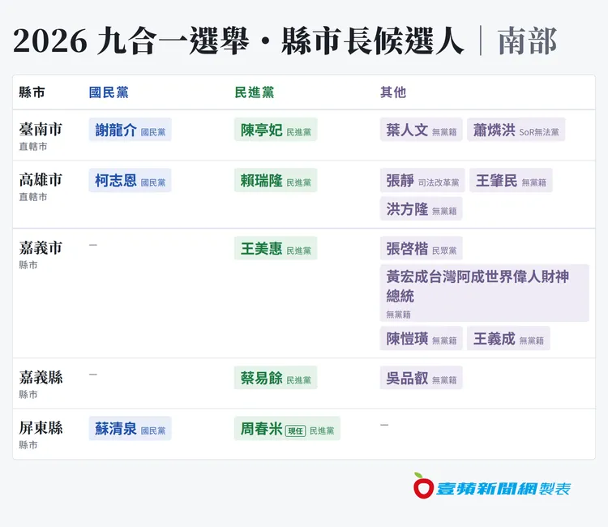Click the 嘉義縣 row label
This screenshot has width=608, height=527.
(41, 377)
